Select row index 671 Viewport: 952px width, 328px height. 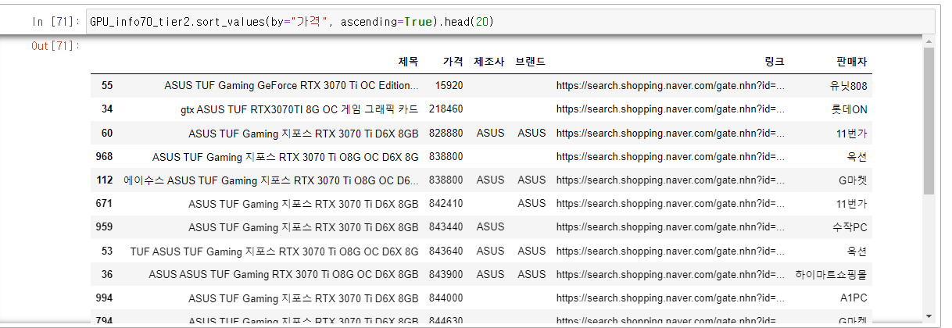point(104,203)
